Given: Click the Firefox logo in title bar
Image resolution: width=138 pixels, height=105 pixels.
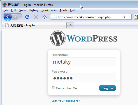Looking at the screenshot, I should (4, 5).
